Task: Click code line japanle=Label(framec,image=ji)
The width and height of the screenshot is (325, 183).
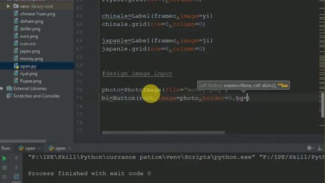Action: point(157,41)
